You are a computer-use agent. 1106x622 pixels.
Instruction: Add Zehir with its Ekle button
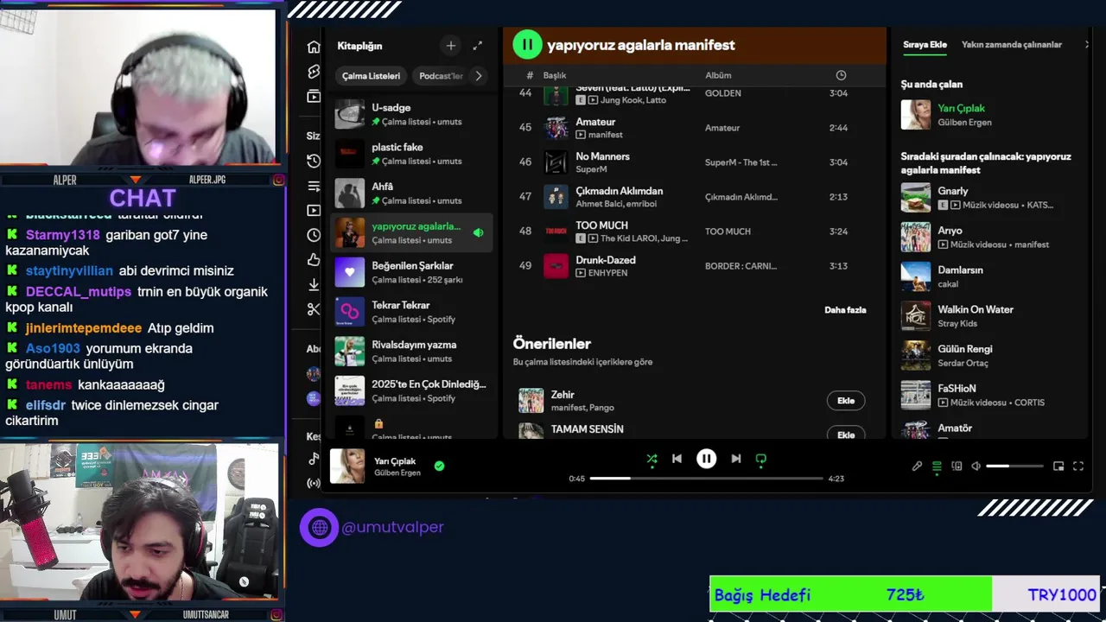pyautogui.click(x=846, y=400)
